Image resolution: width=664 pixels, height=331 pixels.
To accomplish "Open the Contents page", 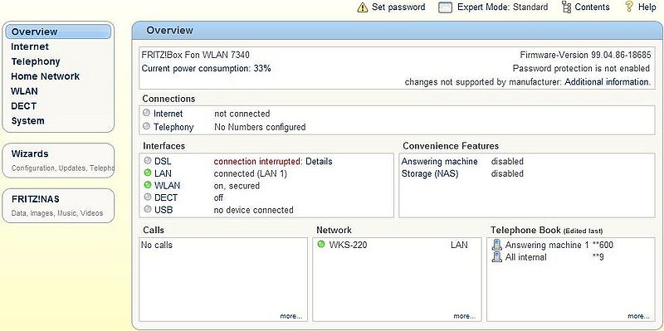I will click(x=592, y=7).
